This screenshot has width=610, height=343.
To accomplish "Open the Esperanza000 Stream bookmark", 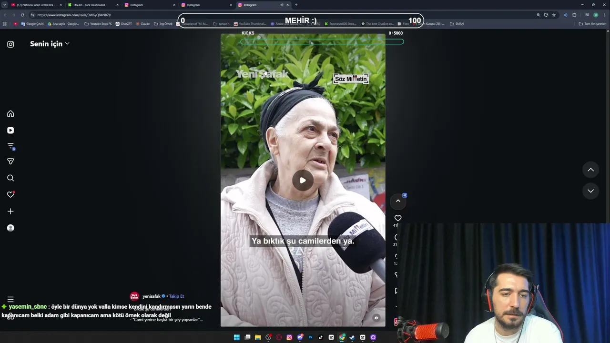I will click(x=340, y=23).
